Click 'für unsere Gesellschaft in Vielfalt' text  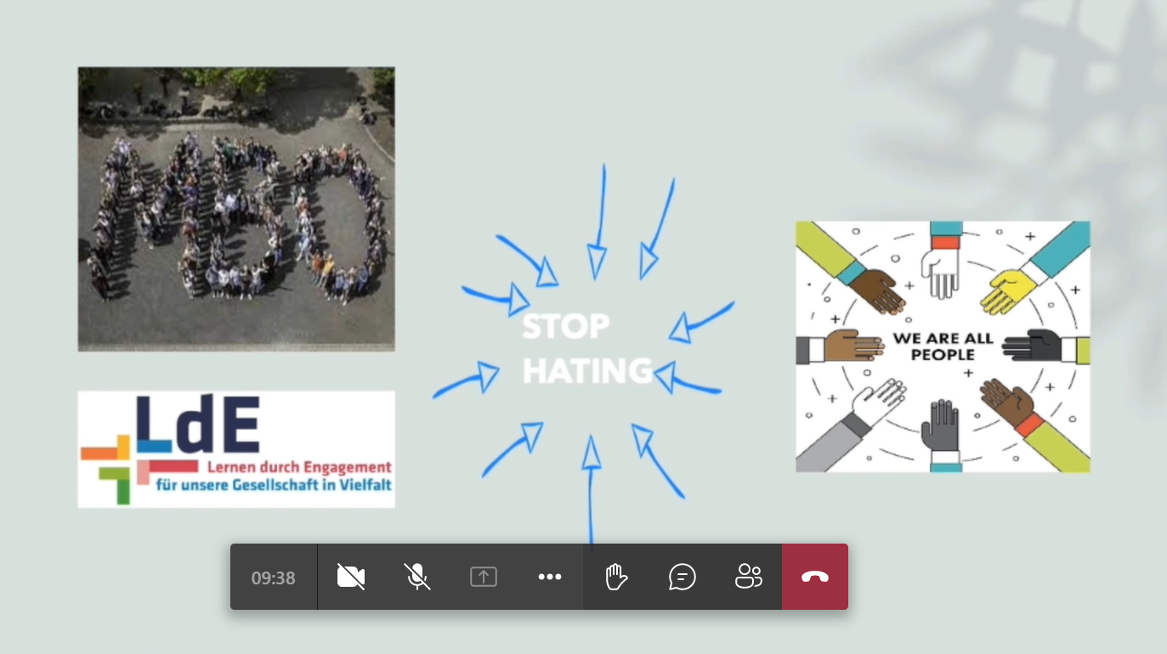272,487
